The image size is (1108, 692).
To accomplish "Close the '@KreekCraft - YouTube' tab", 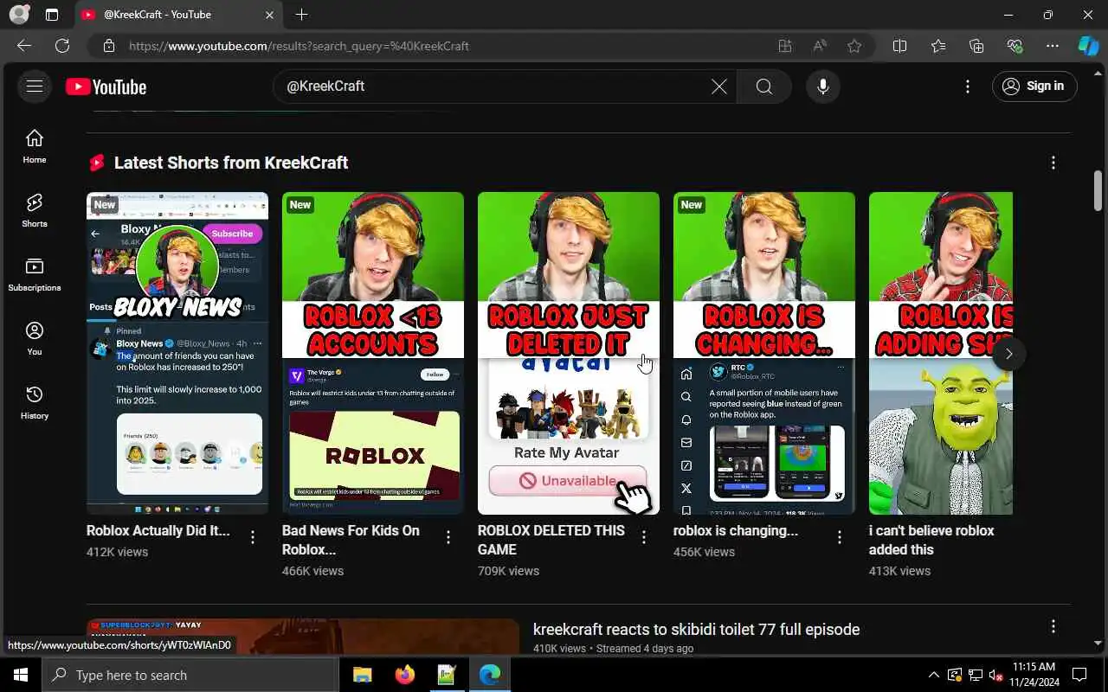I will pos(269,15).
